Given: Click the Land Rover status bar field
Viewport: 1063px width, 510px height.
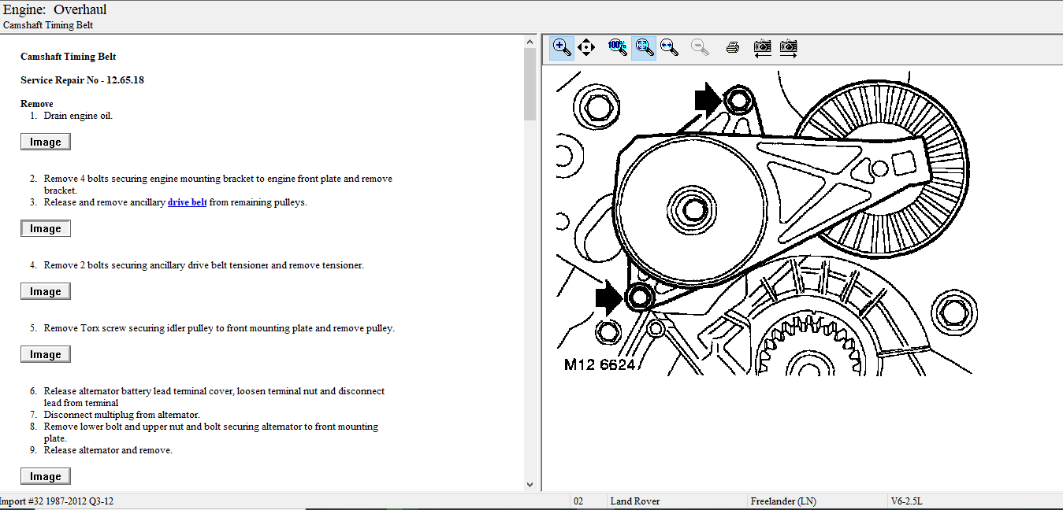Looking at the screenshot, I should [x=634, y=501].
